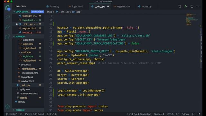Change end of line via LF

[177, 114]
